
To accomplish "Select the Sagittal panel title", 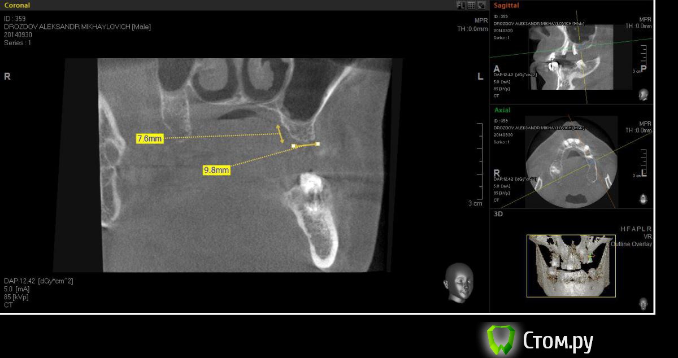I will coord(506,6).
